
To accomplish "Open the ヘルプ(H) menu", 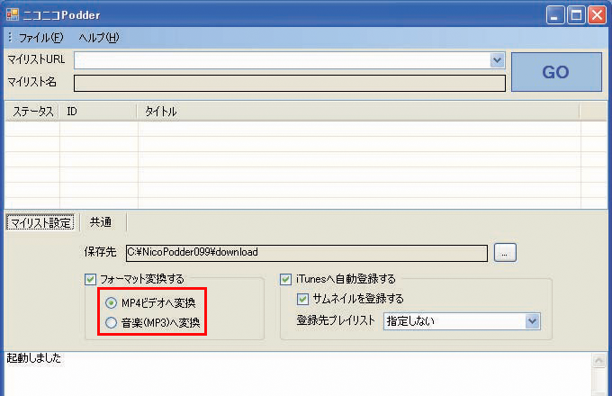I will pos(99,38).
